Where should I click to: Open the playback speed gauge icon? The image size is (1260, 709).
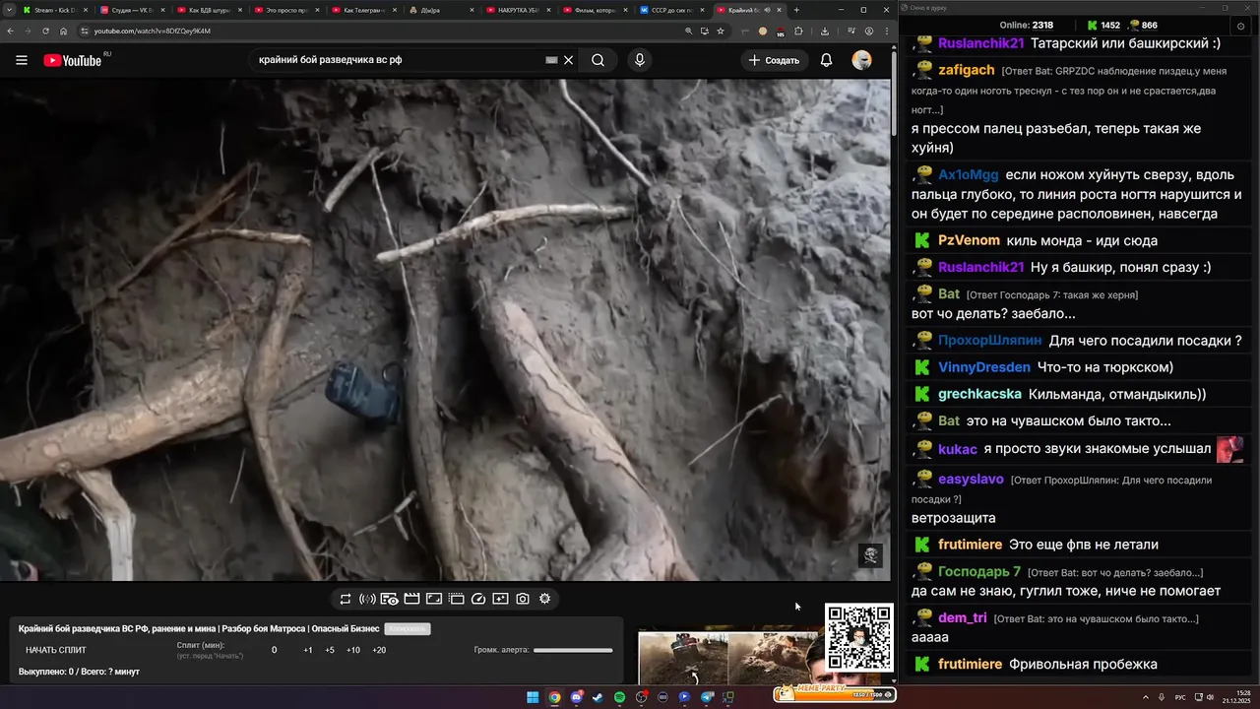[x=478, y=599]
